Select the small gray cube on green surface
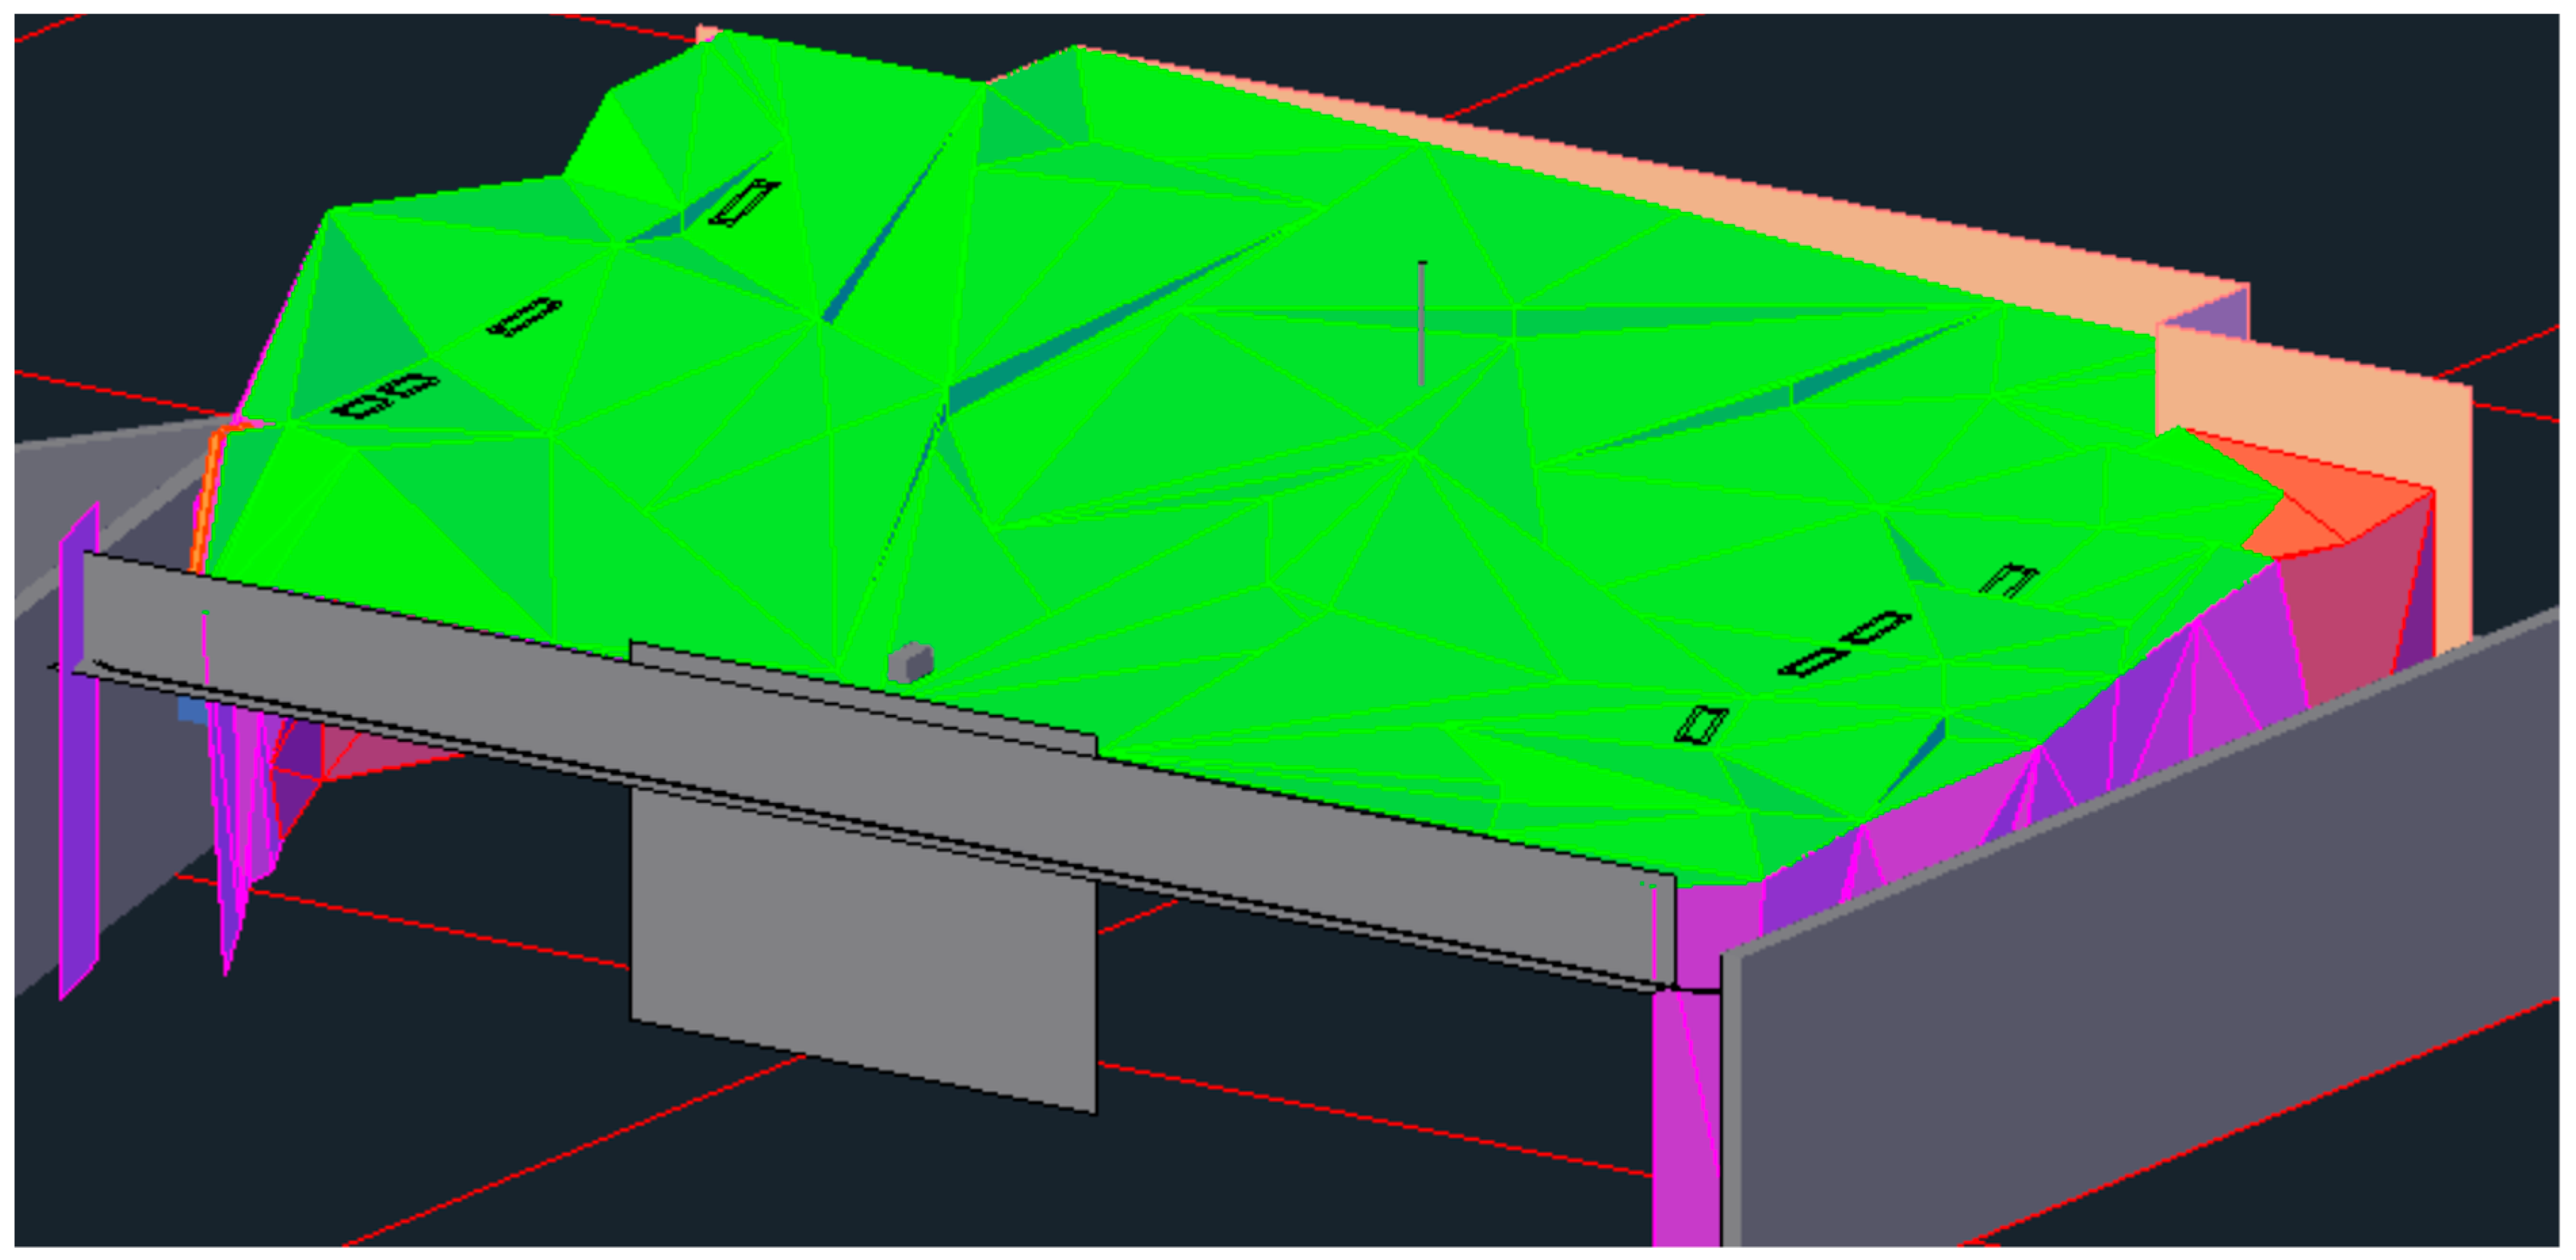This screenshot has width=2576, height=1260. pos(910,664)
